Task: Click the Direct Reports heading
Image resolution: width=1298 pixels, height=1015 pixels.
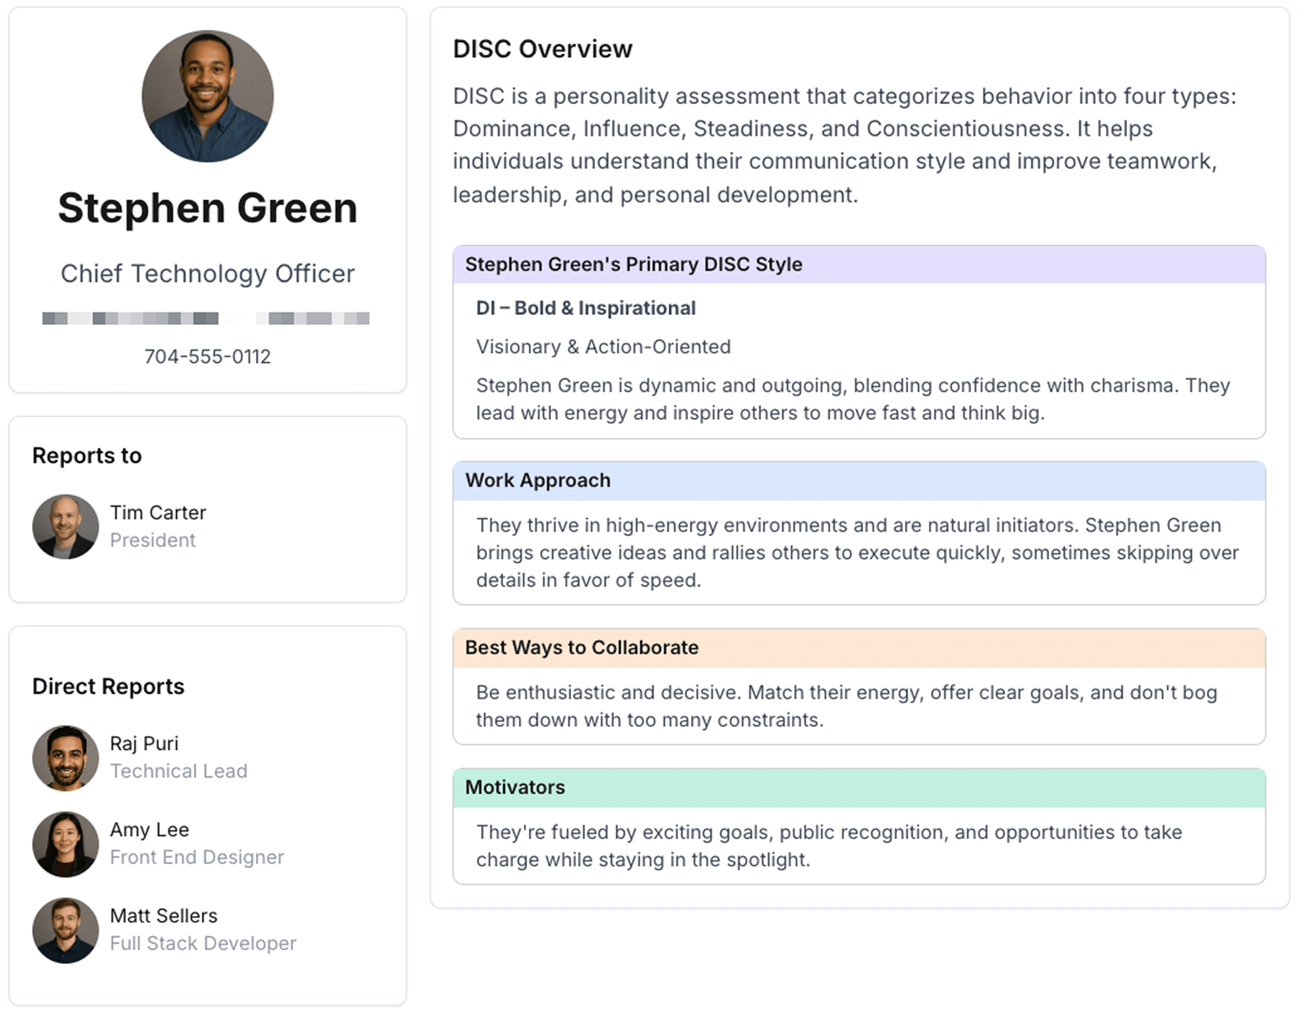Action: tap(108, 686)
